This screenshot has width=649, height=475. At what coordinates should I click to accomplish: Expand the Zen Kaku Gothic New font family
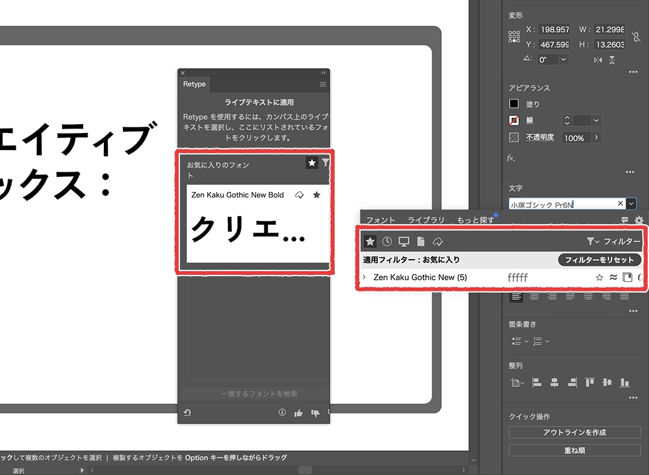(x=364, y=277)
